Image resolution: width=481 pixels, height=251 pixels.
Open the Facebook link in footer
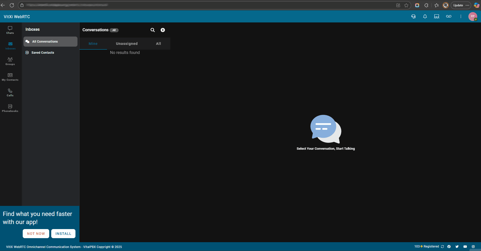point(449,247)
